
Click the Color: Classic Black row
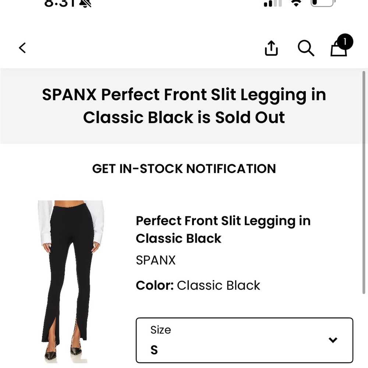click(198, 285)
